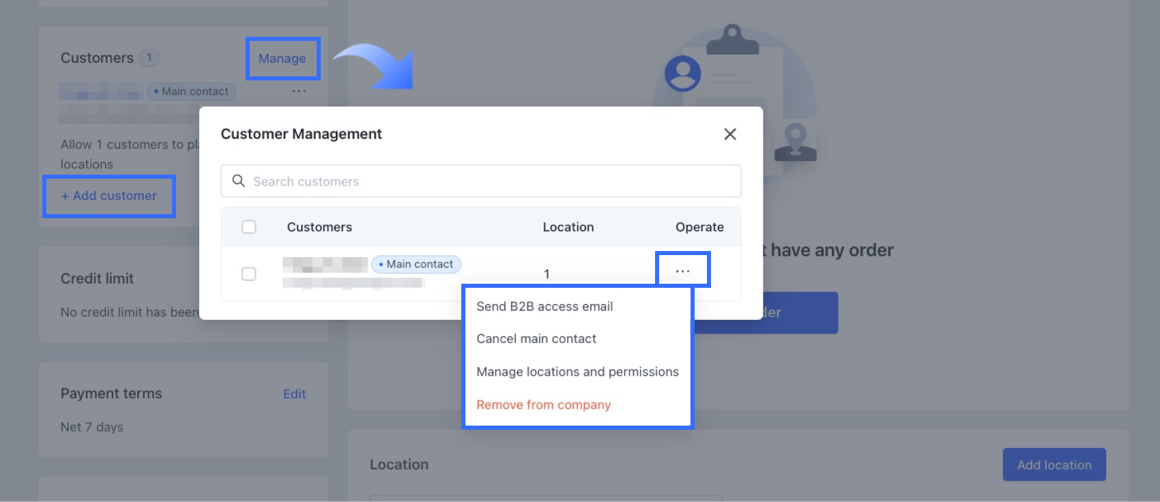1160x502 pixels.
Task: Click the search magnifier icon
Action: tap(238, 181)
